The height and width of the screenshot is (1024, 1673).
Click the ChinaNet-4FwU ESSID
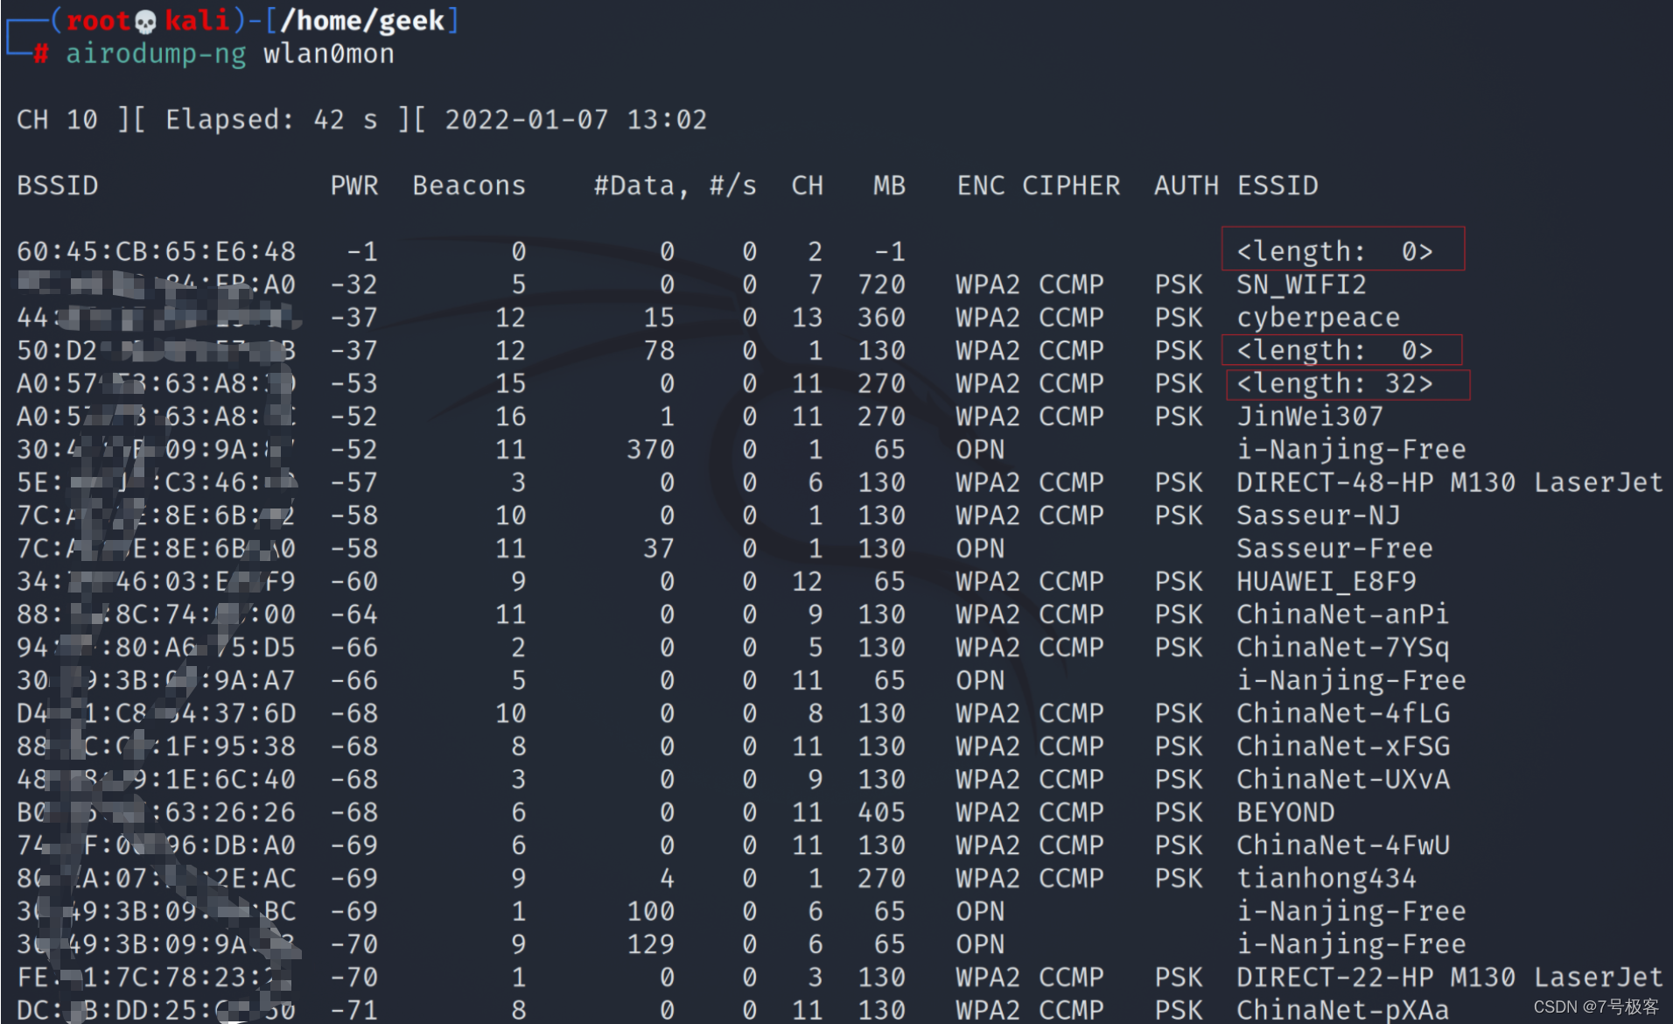(1342, 845)
